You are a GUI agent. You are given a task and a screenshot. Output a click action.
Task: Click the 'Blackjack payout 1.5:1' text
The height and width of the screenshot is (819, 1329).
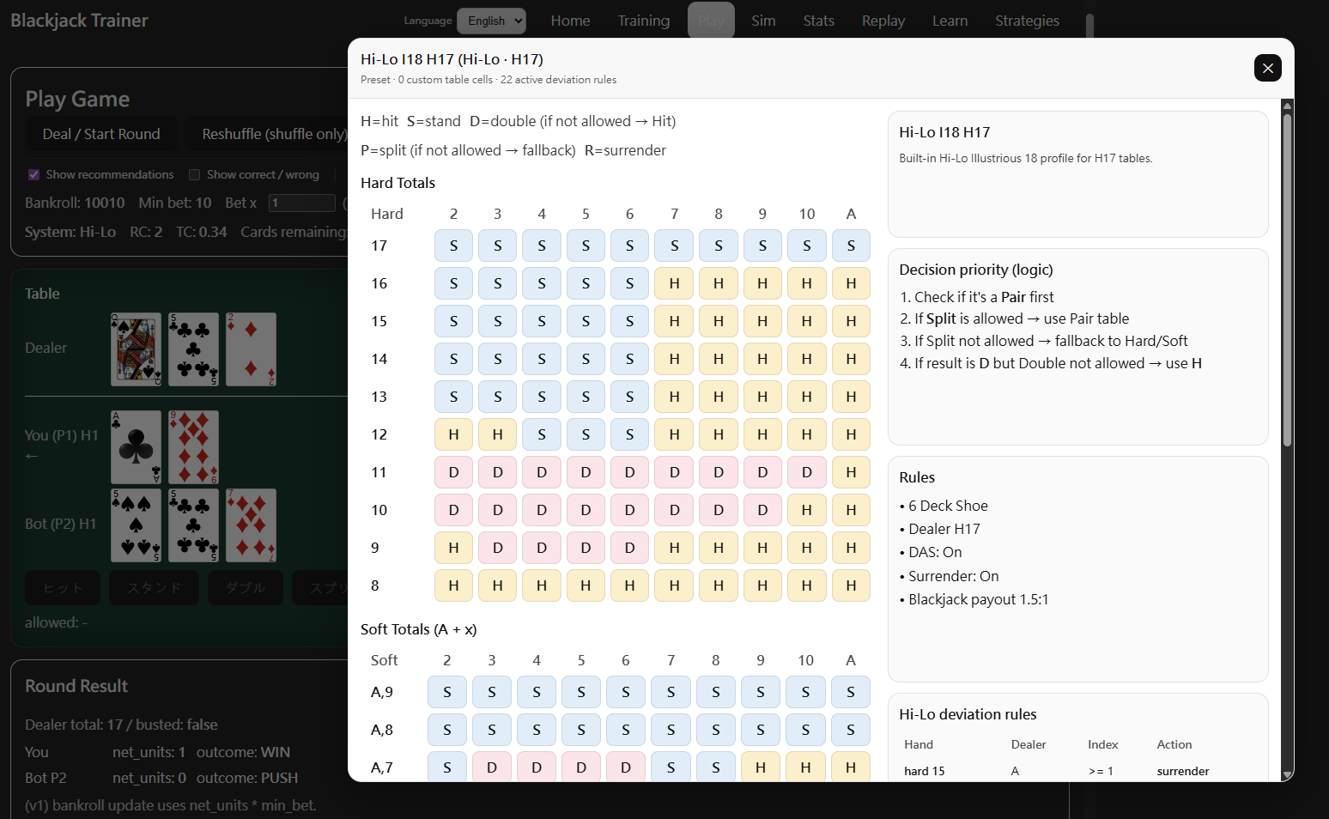[x=979, y=599]
